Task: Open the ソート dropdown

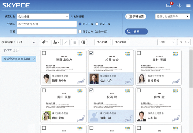Action: tap(184, 42)
